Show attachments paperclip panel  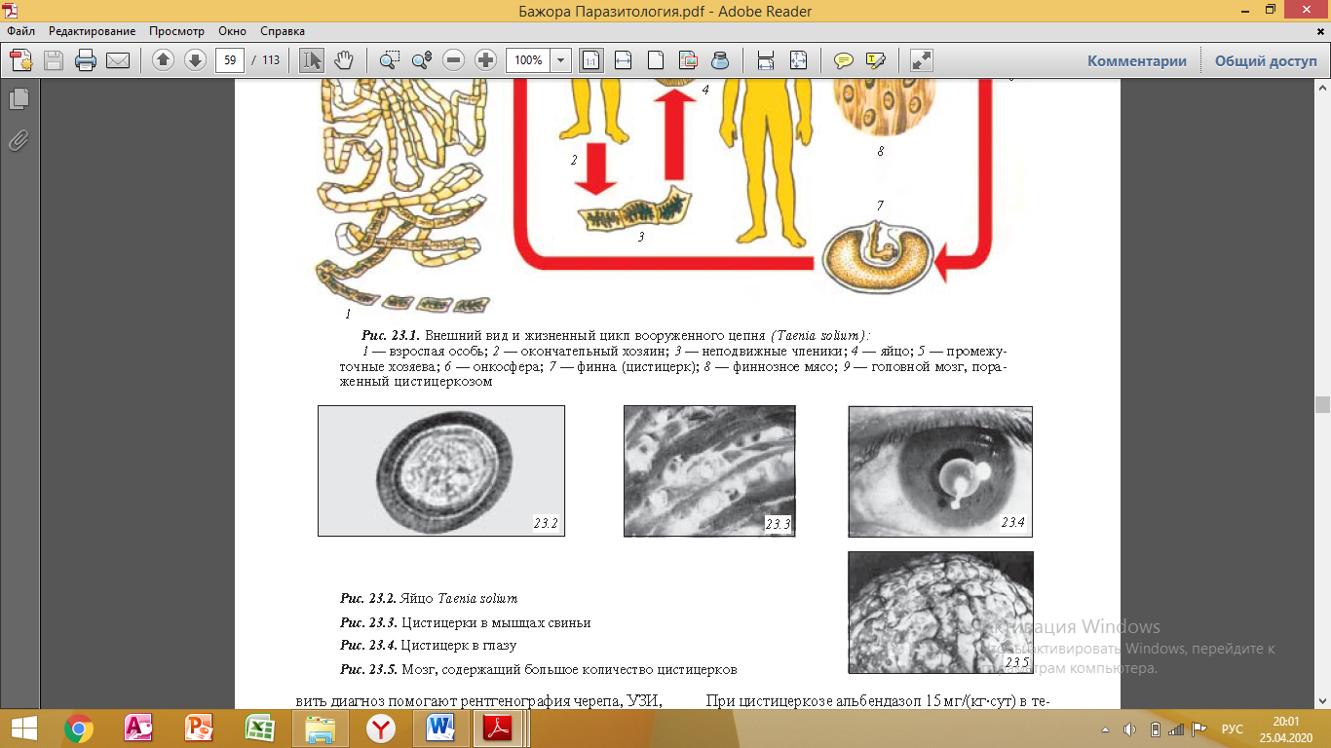point(19,140)
